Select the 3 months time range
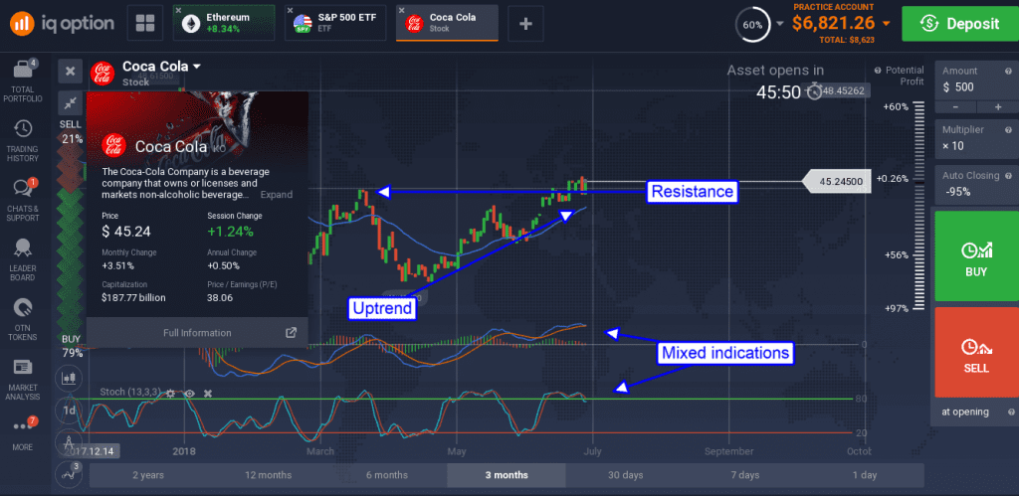 507,475
